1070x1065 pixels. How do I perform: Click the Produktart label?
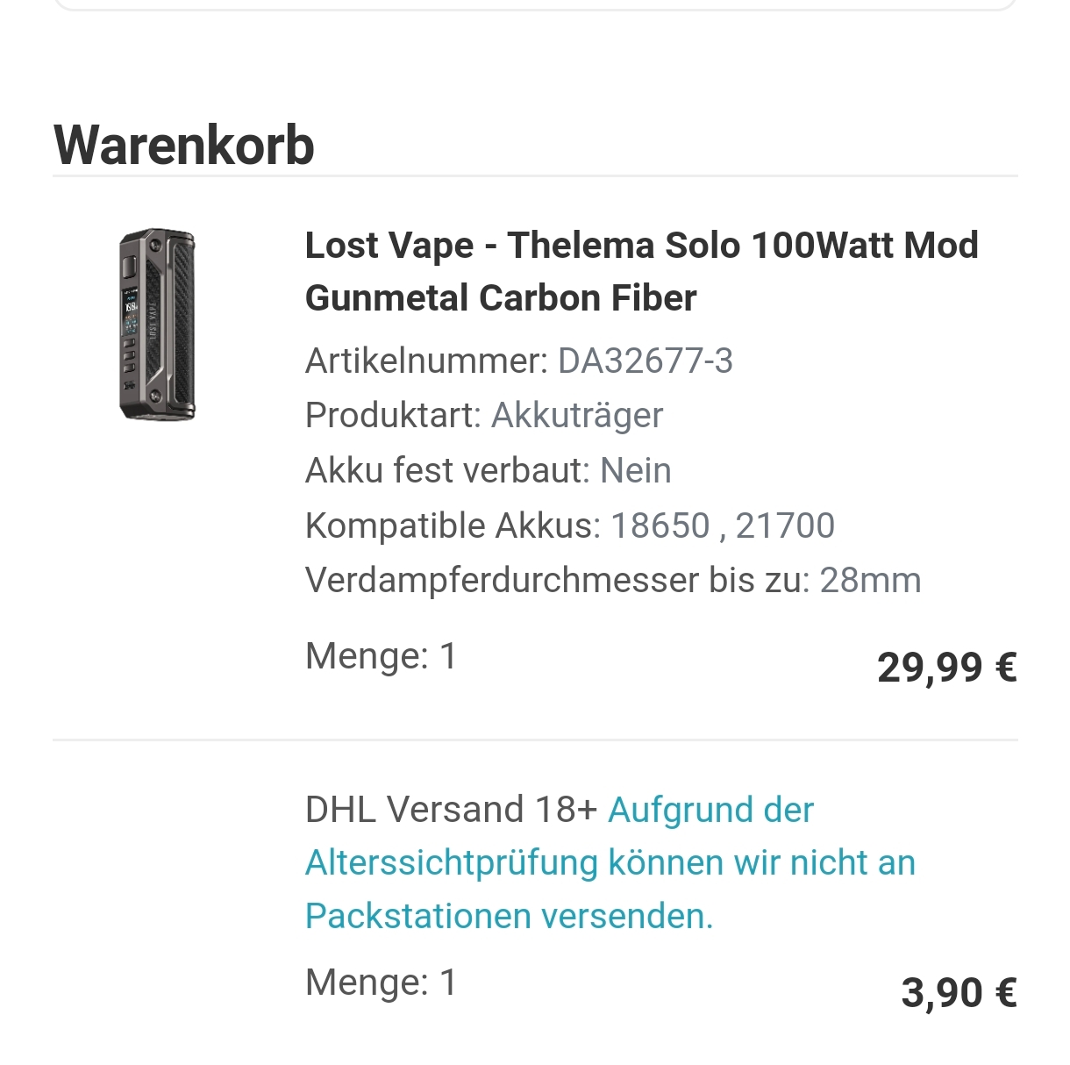click(393, 416)
